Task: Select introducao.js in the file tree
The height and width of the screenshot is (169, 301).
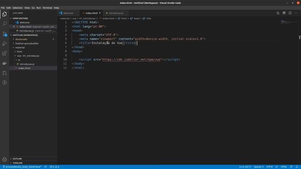Action: pos(27,64)
